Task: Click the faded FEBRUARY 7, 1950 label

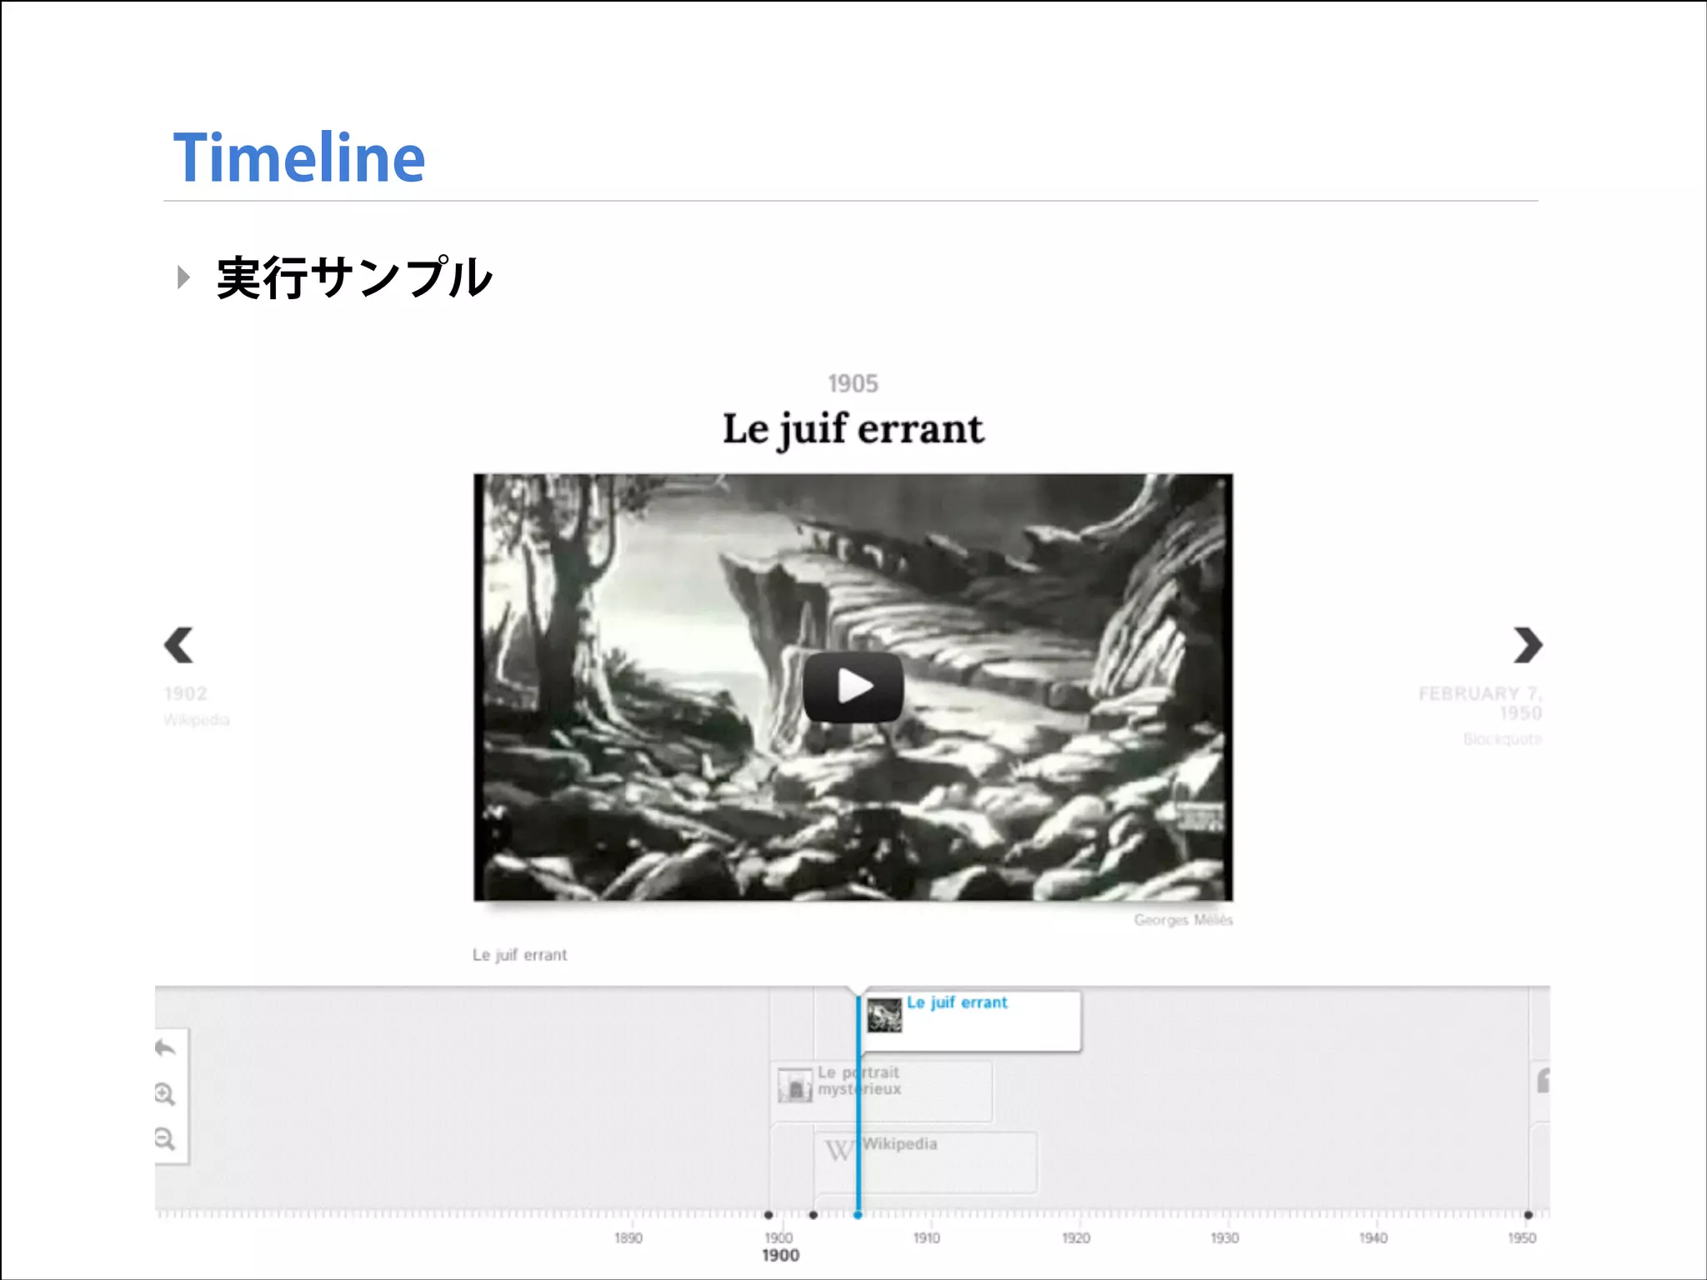Action: pos(1480,703)
